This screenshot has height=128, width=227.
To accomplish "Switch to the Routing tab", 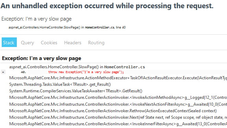I will pyautogui.click(x=96, y=43).
